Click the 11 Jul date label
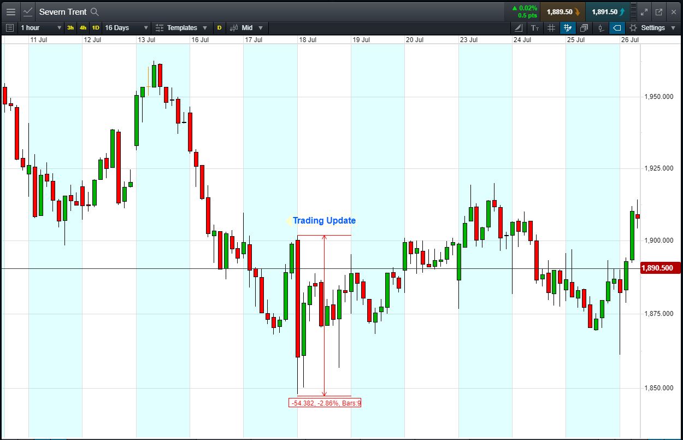The width and height of the screenshot is (683, 440). 39,40
